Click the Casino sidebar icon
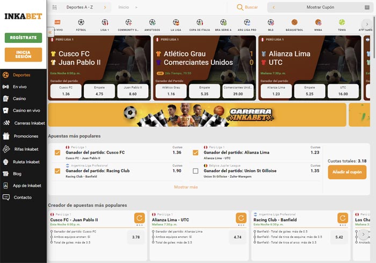Screen dimensions: 376x263 tap(6, 98)
